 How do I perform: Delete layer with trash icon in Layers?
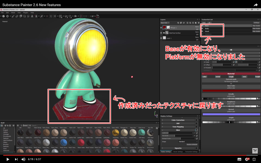198,23
